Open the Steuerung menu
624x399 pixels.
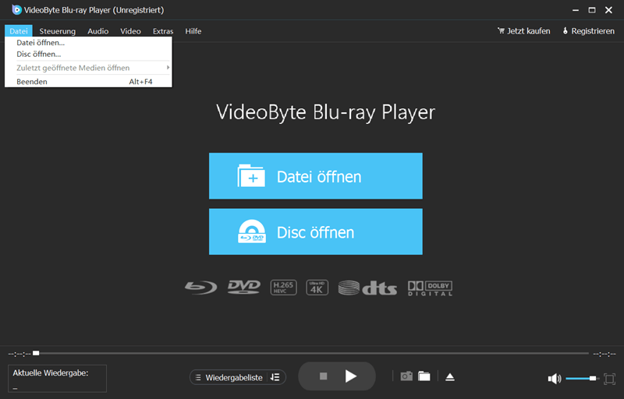tap(57, 31)
